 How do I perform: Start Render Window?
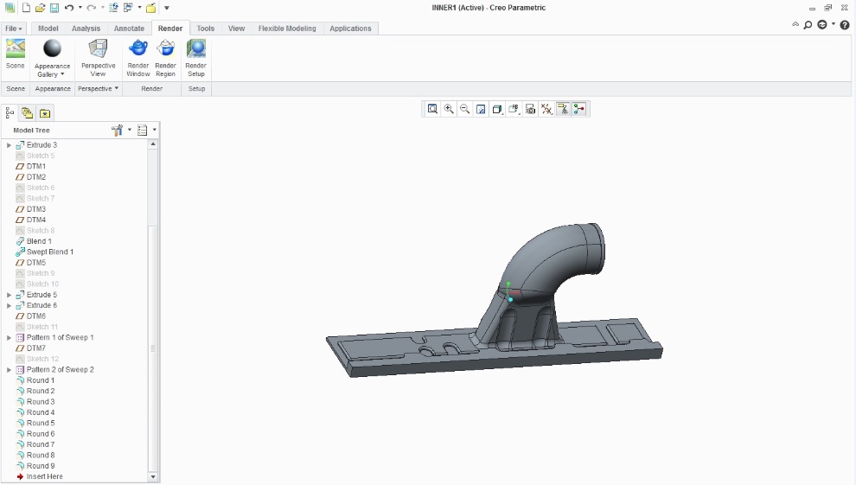click(x=138, y=58)
